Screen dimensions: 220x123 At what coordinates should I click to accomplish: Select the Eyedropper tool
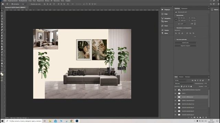pos(2,27)
